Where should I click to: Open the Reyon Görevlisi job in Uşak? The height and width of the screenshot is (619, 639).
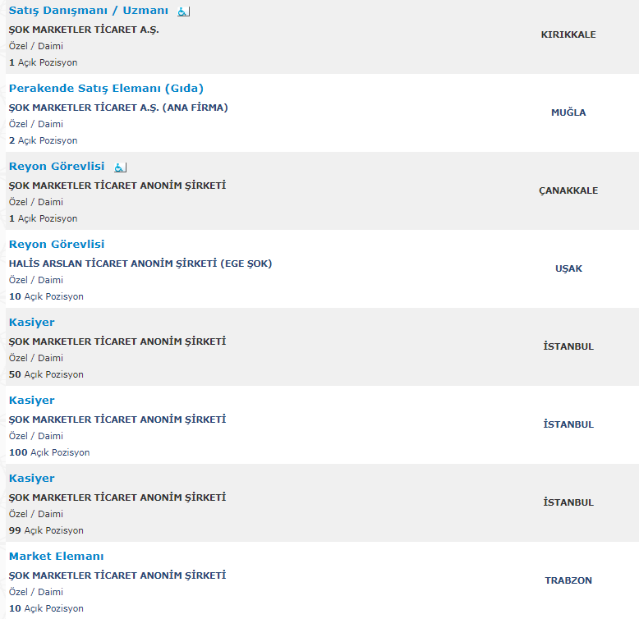coord(57,244)
